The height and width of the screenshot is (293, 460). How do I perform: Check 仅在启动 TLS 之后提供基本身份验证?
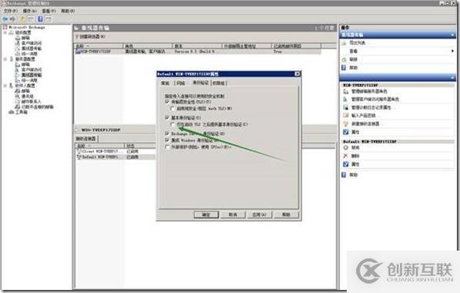173,124
